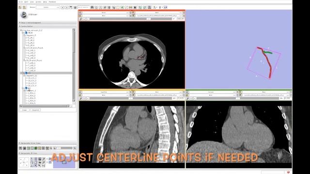Open the red viewer background volume dropdown

click(159, 15)
